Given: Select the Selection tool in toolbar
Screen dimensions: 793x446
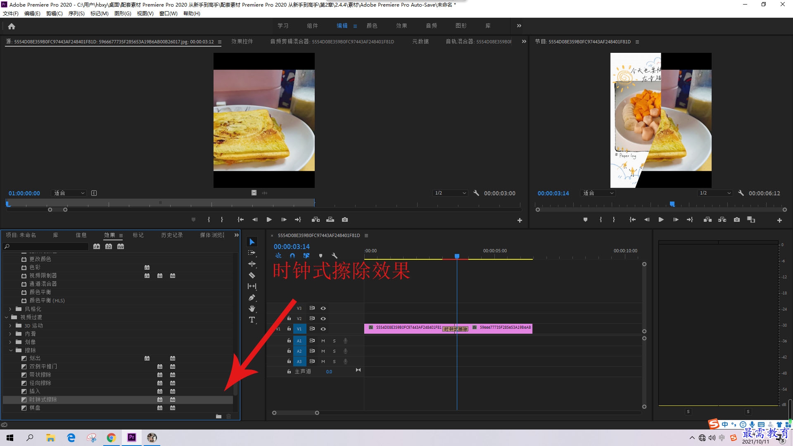Looking at the screenshot, I should 252,242.
